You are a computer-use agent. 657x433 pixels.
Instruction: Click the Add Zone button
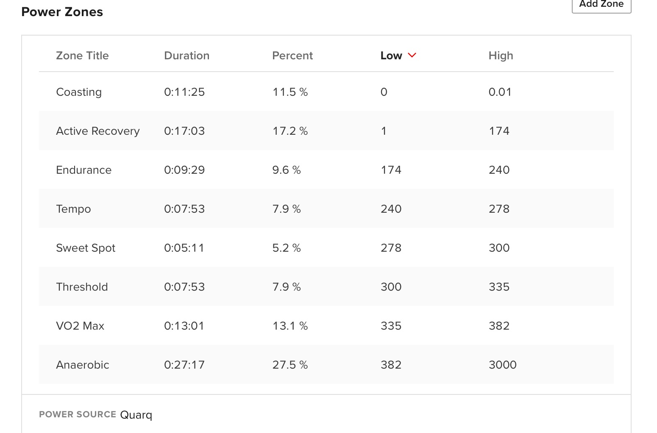point(601,5)
